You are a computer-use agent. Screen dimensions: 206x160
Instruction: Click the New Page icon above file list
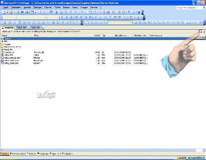point(197,32)
